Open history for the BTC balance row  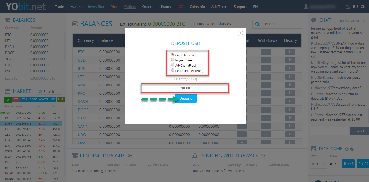pyautogui.click(x=290, y=52)
